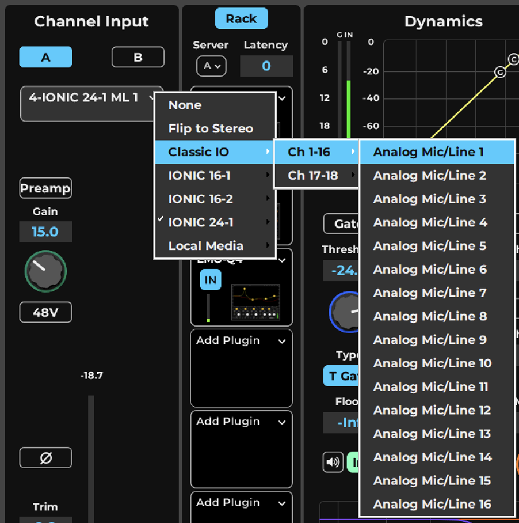Screen dimensions: 519x523
Task: Expand the top rack plugin slot chevron
Action: 282,98
